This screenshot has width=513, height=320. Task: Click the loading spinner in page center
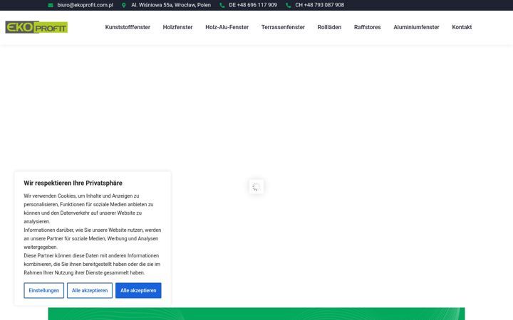click(256, 187)
